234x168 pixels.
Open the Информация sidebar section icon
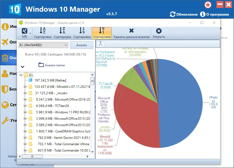click(x=5, y=27)
